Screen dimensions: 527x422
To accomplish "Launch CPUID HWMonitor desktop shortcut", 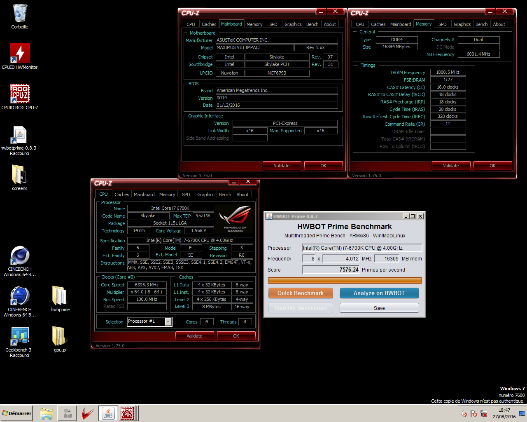I will tap(20, 56).
